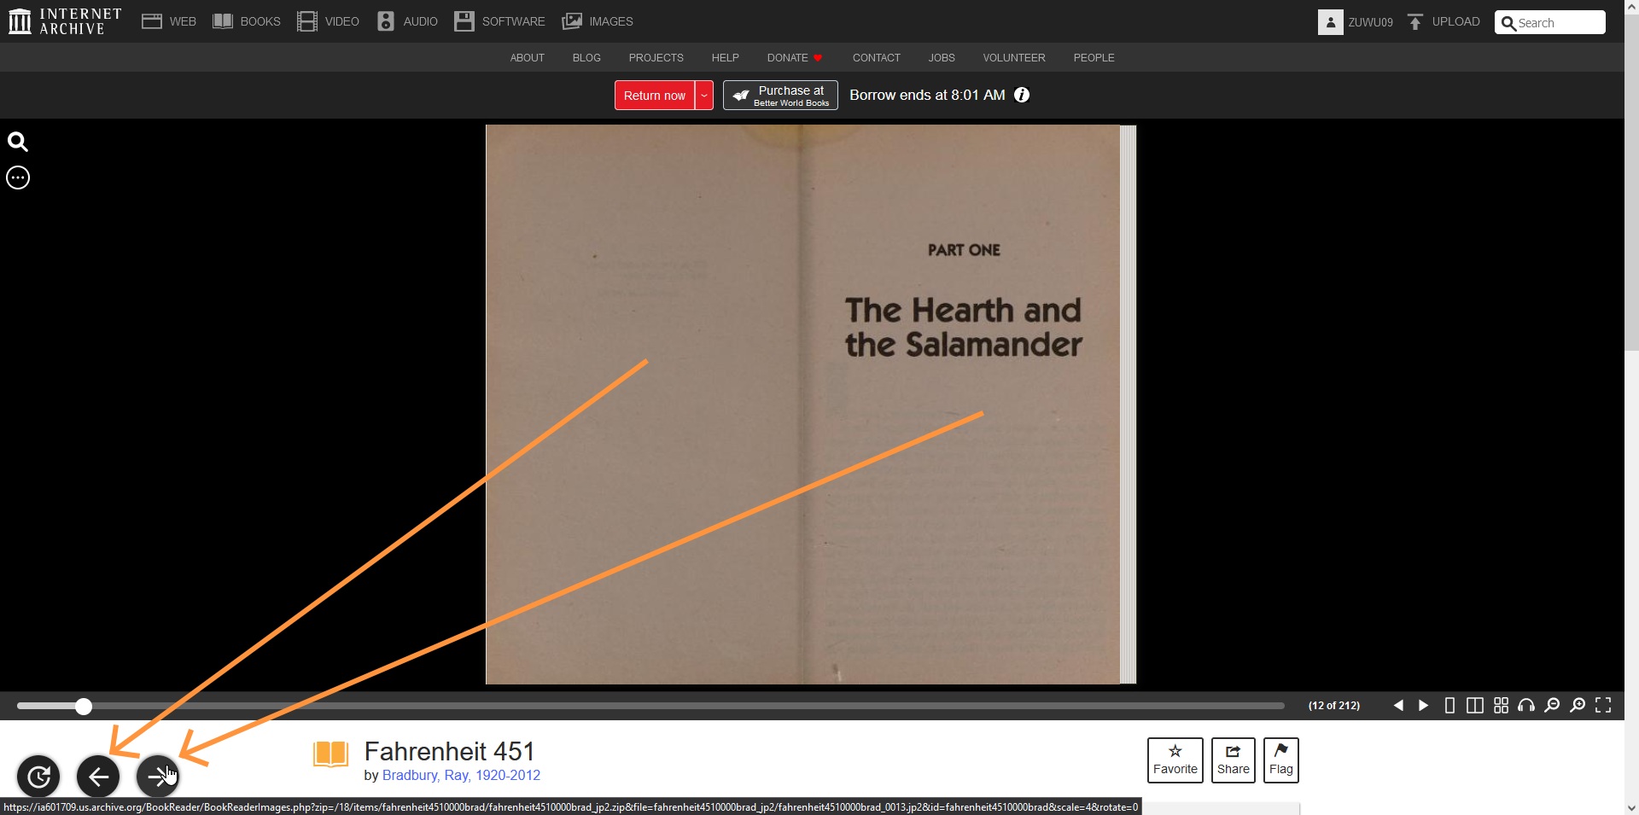Click the reload circular arrow button

tap(38, 777)
